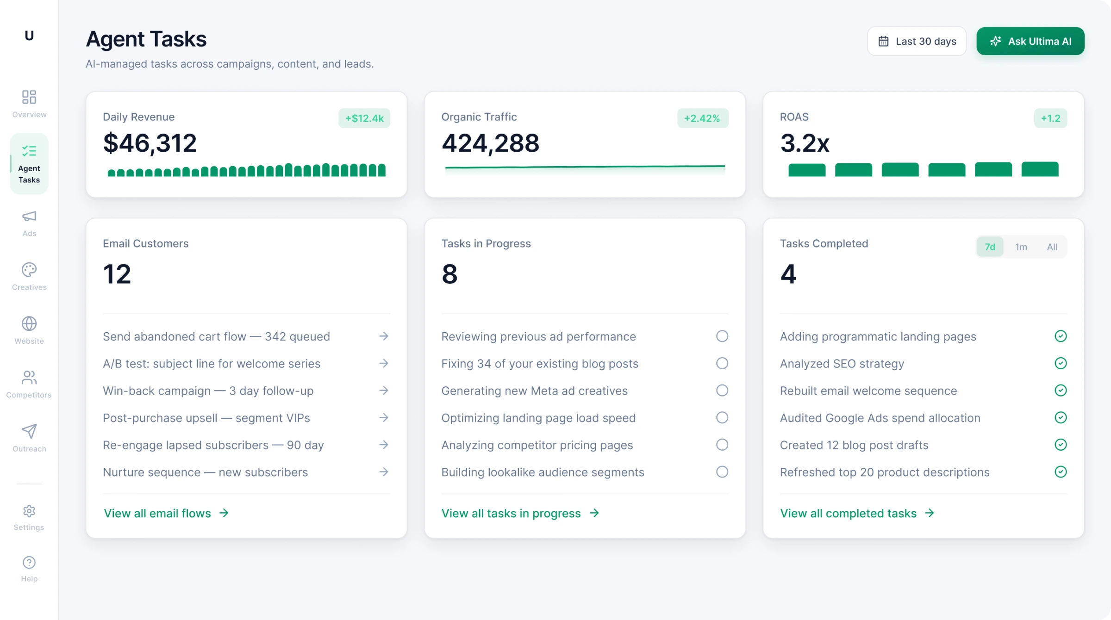Open the Outreach paper plane icon
1111x620 pixels.
point(29,431)
